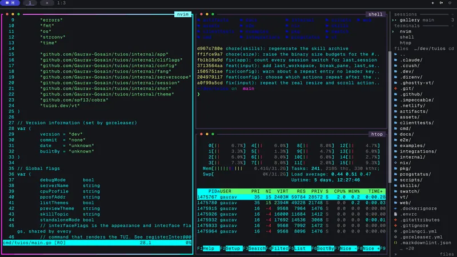Open the .netlify/ folder icon

[395, 106]
